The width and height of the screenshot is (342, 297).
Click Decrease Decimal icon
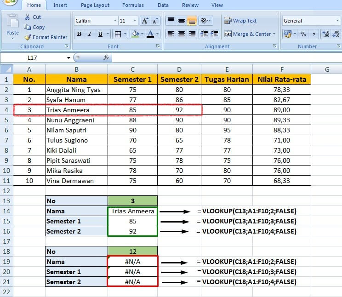(336, 34)
